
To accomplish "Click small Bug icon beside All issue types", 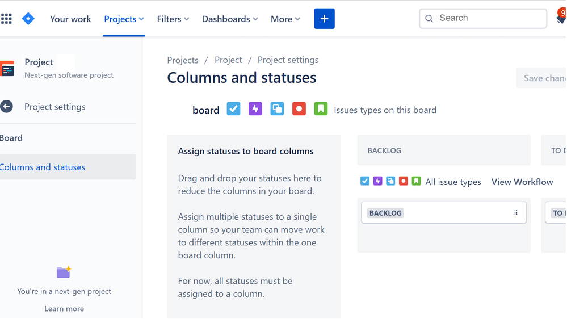I will point(404,181).
